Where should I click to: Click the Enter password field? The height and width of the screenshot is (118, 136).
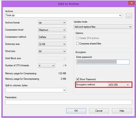point(103,62)
